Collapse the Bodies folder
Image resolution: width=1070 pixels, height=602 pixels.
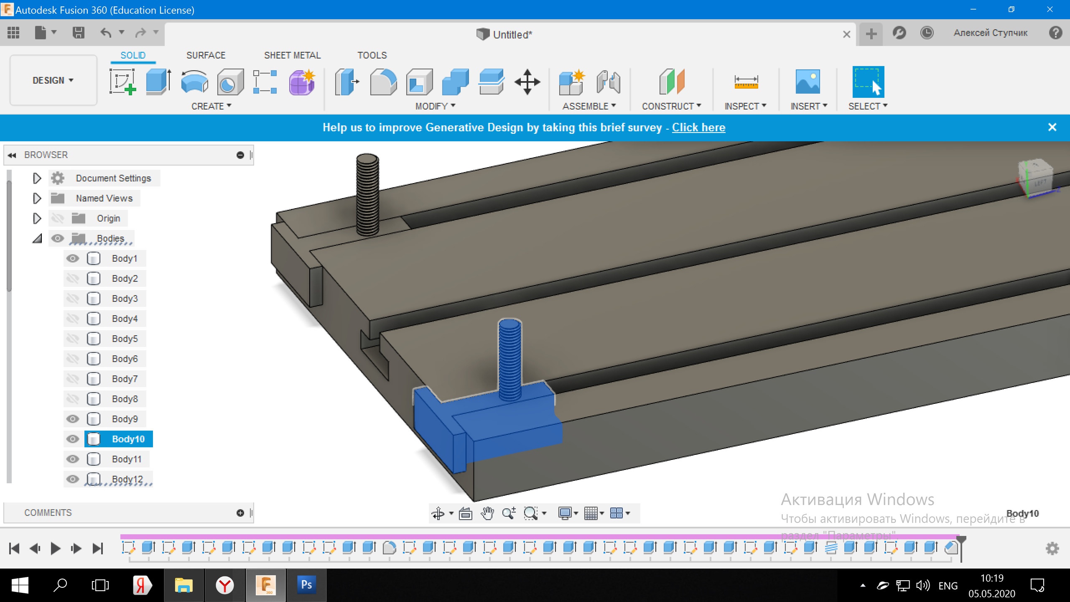[37, 239]
